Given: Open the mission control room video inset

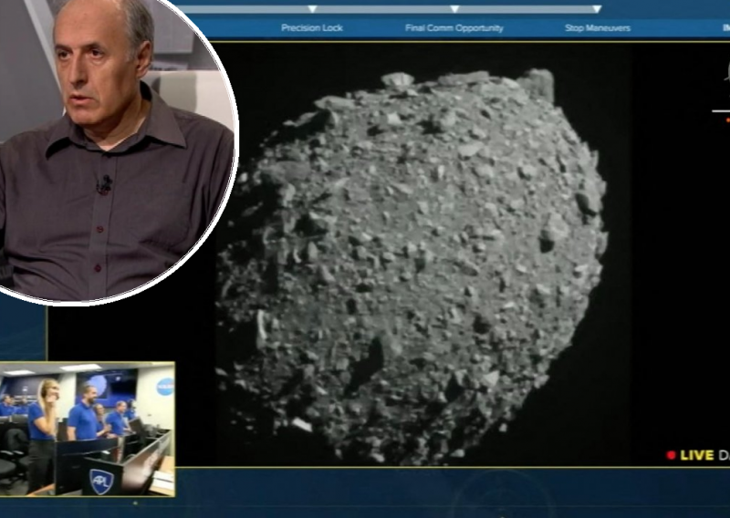Looking at the screenshot, I should click(87, 429).
